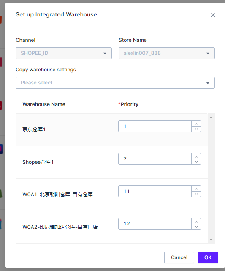The width and height of the screenshot is (225, 271).
Task: Click the scrollbar down arrow in warehouse list
Action: pos(211,239)
